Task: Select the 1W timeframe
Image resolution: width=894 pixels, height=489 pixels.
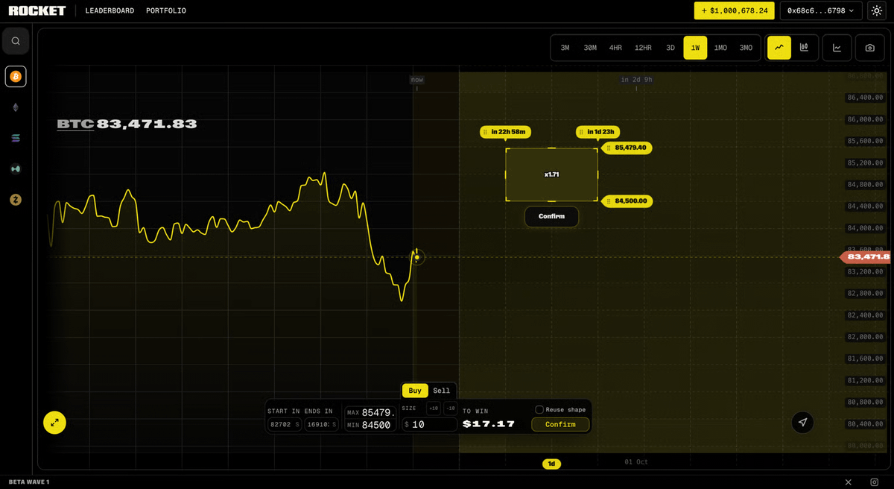Action: [x=695, y=48]
